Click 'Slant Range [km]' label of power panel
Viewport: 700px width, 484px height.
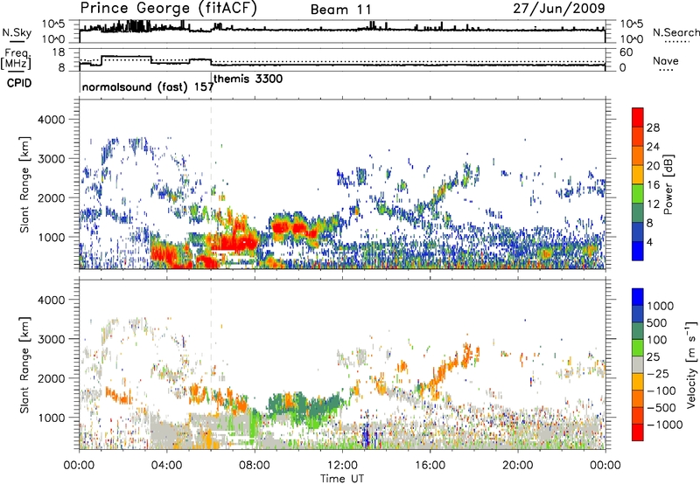[24, 184]
